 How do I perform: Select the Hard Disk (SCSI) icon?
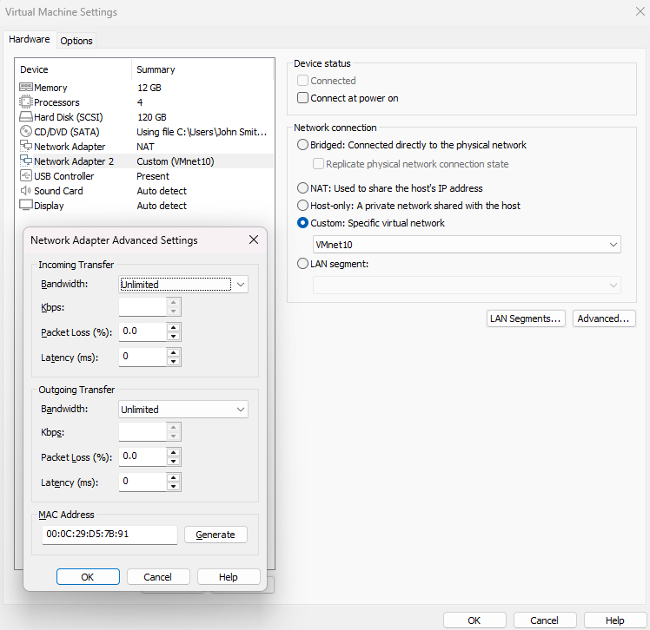click(x=26, y=117)
